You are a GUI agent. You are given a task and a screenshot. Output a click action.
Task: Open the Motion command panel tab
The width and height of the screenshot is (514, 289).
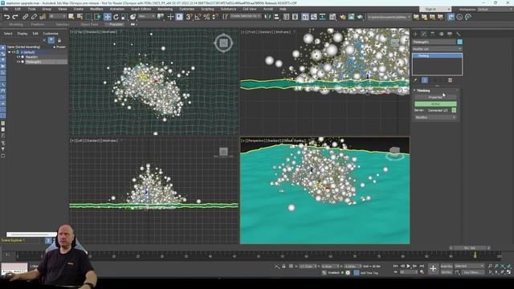441,34
